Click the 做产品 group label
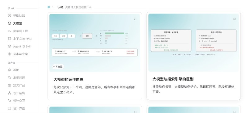The height and width of the screenshot is (113, 248). pyautogui.click(x=11, y=63)
